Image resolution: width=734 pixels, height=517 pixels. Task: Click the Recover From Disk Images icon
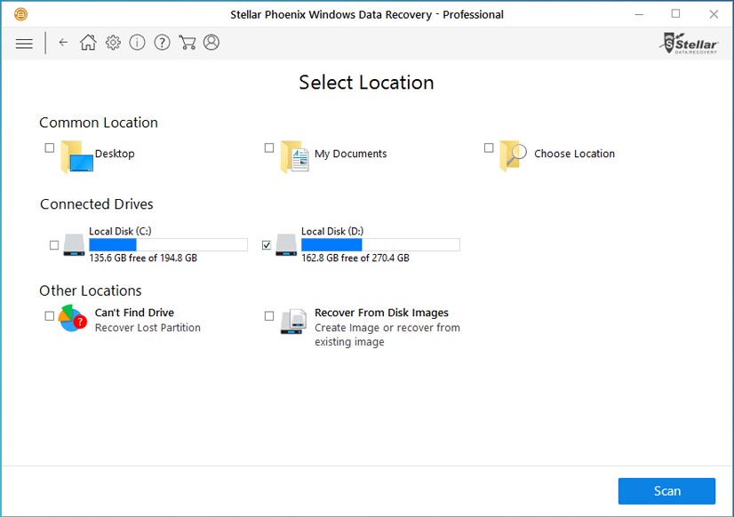pyautogui.click(x=293, y=321)
